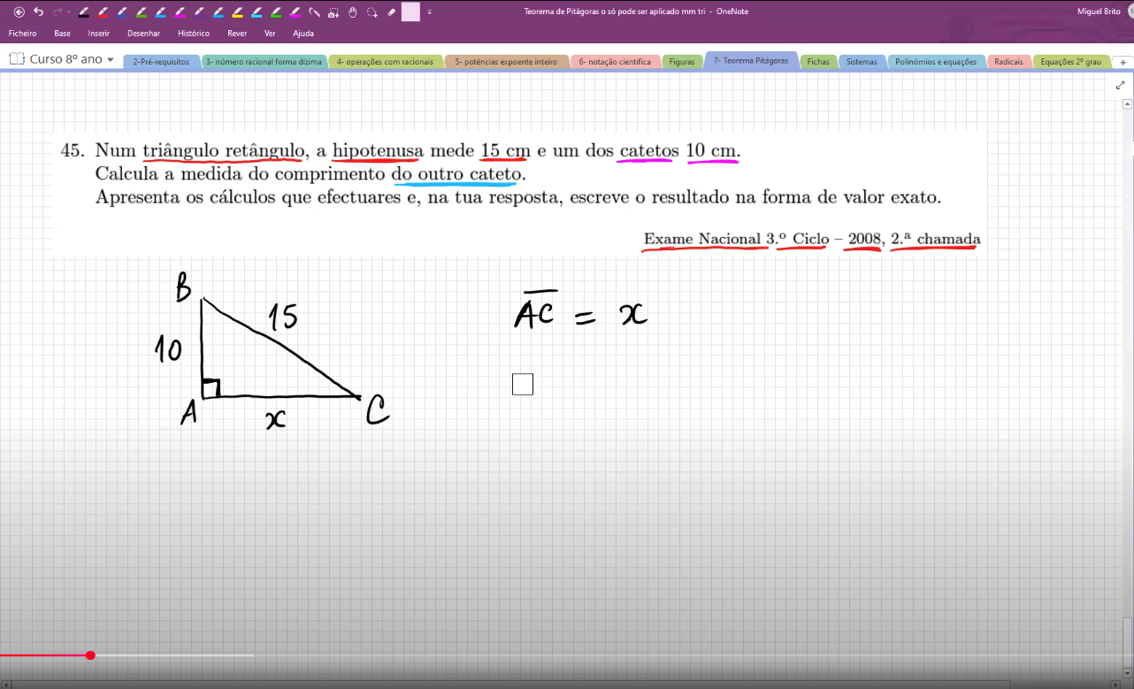Select the black pen
The height and width of the screenshot is (689, 1134).
pos(84,12)
